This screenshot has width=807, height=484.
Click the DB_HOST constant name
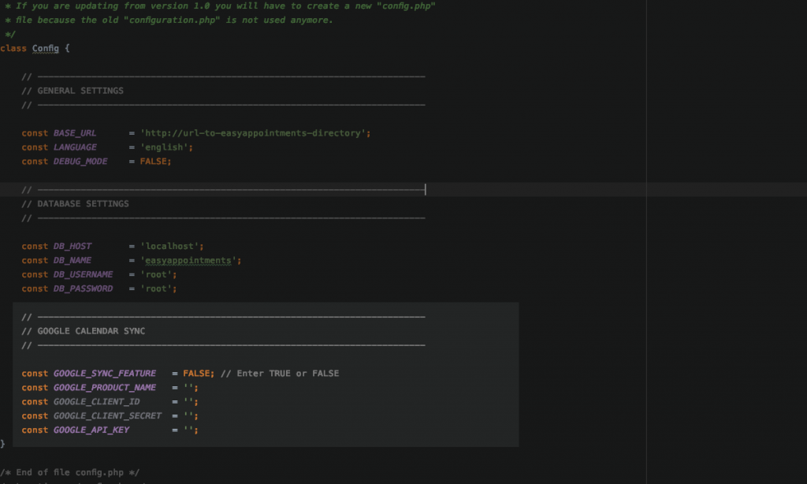(73, 247)
